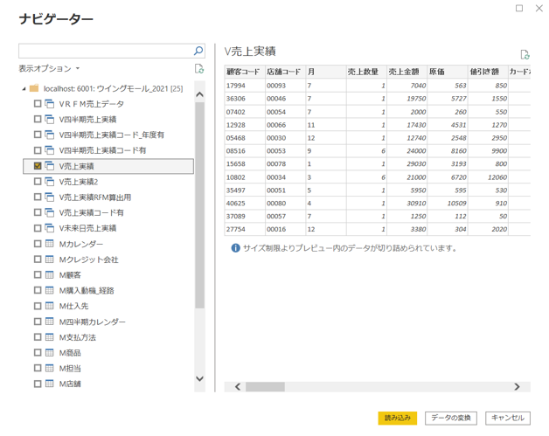Click the 売上金額 column header
The height and width of the screenshot is (436, 549).
[x=407, y=72]
